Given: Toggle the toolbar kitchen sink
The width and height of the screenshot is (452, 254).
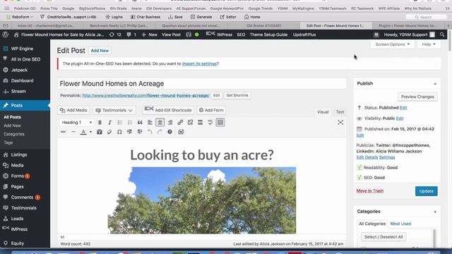Looking at the screenshot, I should pos(220,122).
